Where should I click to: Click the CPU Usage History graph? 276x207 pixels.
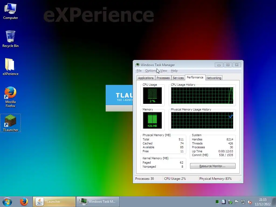[202, 95]
